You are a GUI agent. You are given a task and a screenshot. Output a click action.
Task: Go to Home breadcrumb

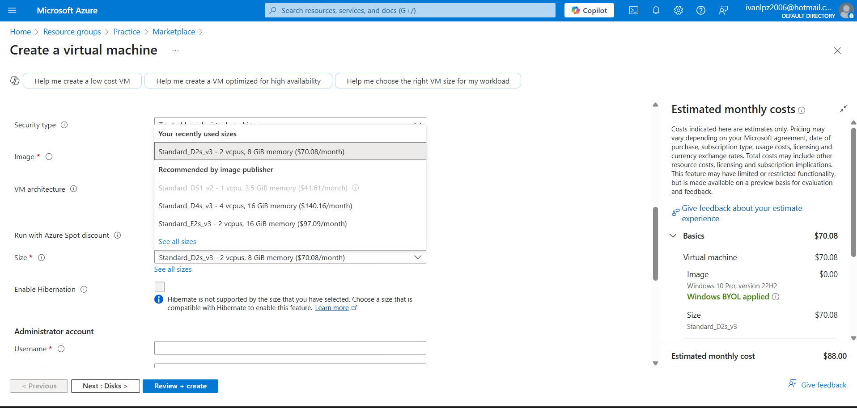point(21,32)
